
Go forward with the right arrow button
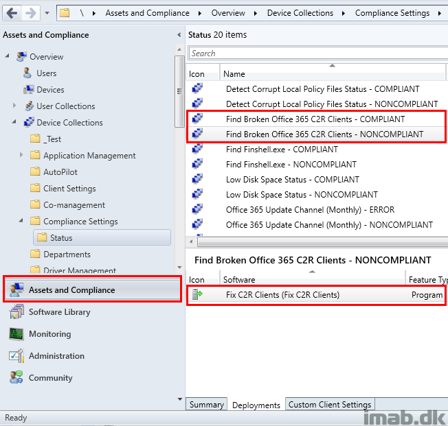pyautogui.click(x=30, y=13)
